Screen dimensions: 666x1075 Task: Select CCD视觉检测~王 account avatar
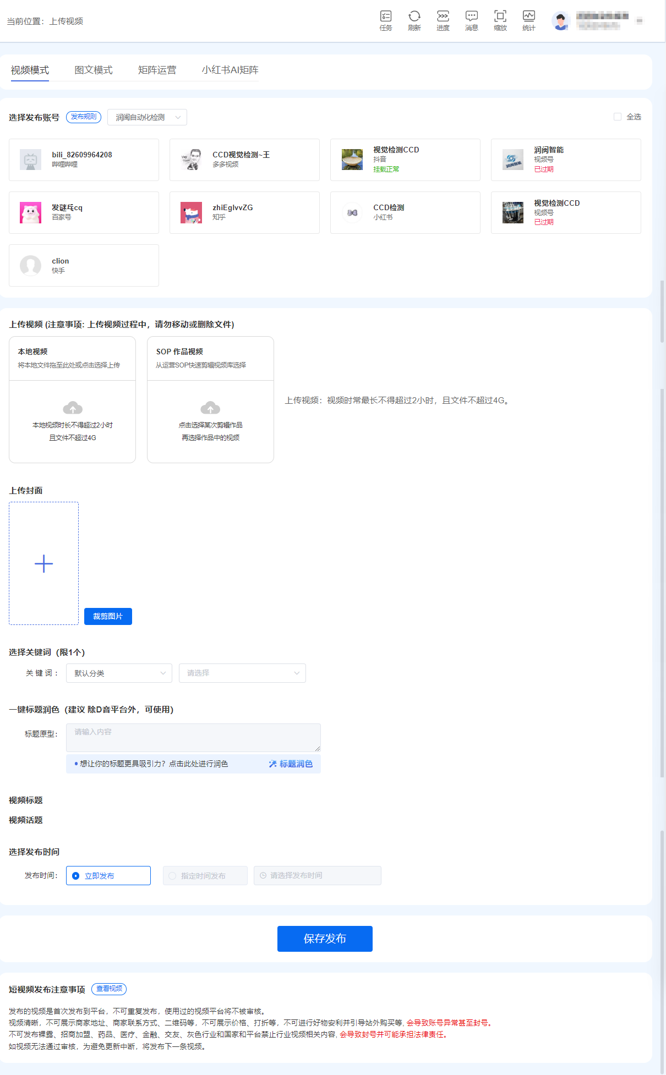coord(192,160)
